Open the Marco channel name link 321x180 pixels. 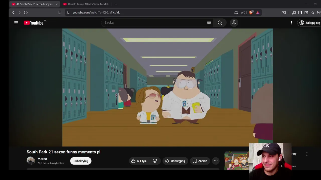[x=42, y=159]
